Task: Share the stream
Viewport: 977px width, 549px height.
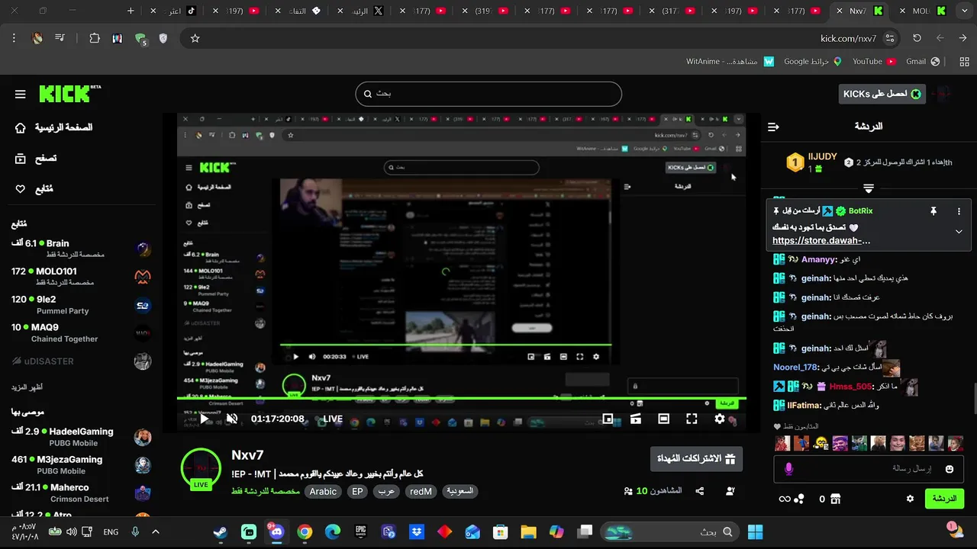Action: 699,491
